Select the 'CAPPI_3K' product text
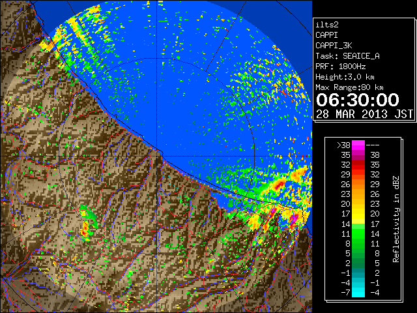 tap(334, 46)
